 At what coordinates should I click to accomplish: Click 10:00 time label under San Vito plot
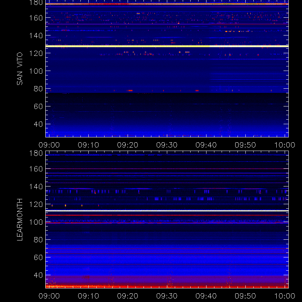(285, 145)
